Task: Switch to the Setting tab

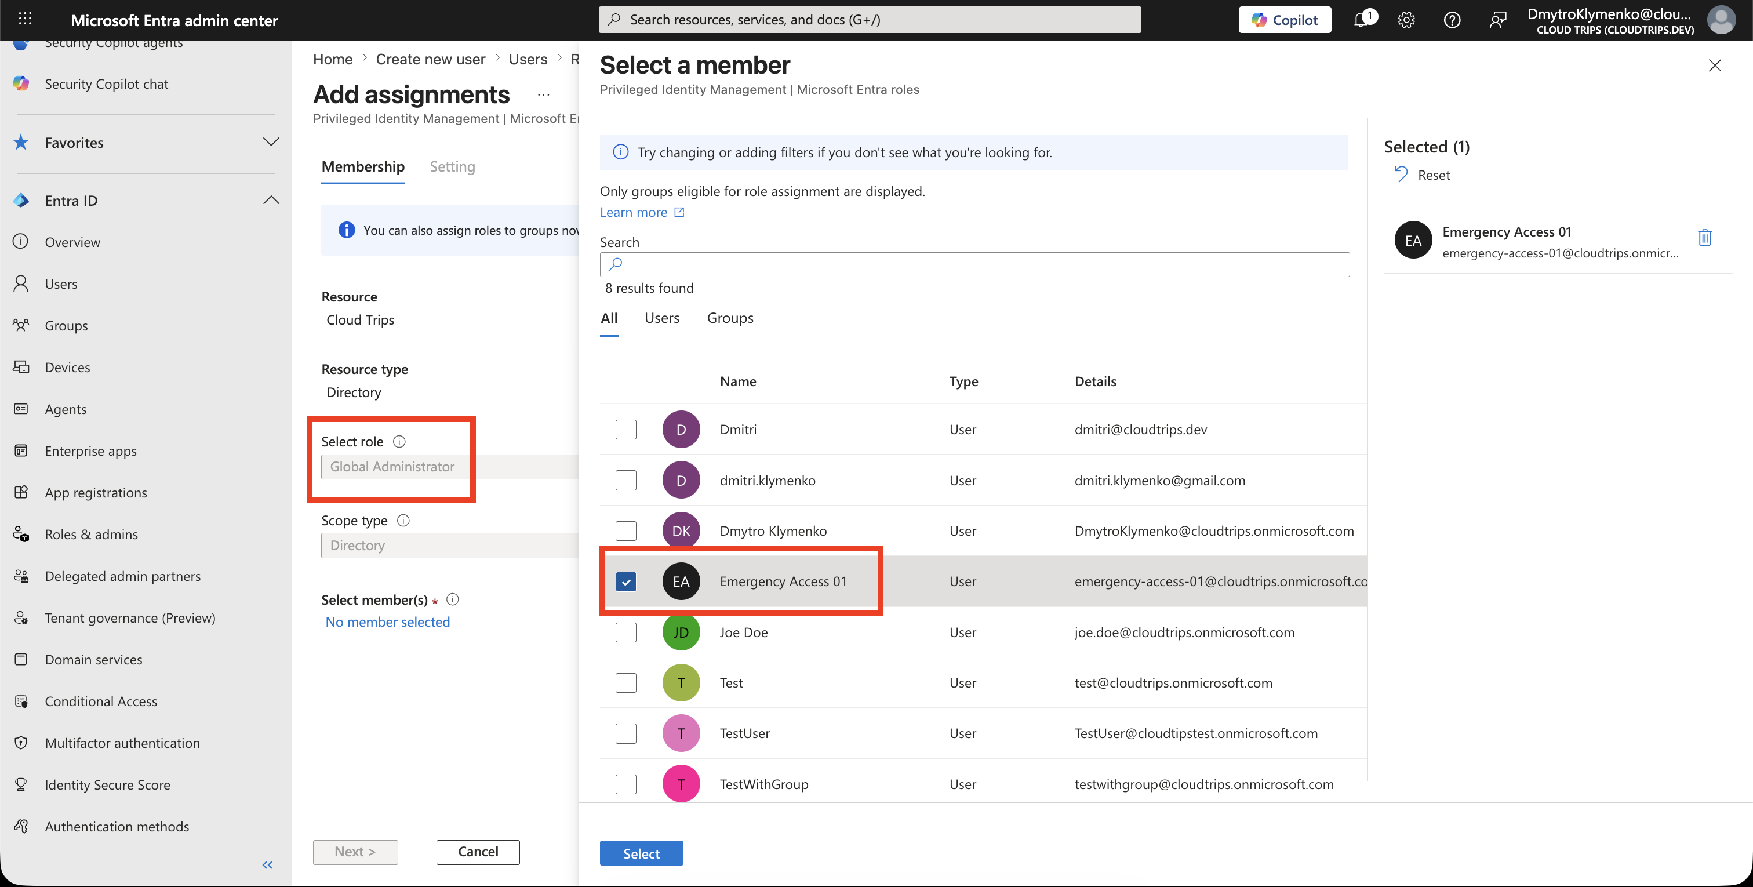Action: [x=452, y=167]
